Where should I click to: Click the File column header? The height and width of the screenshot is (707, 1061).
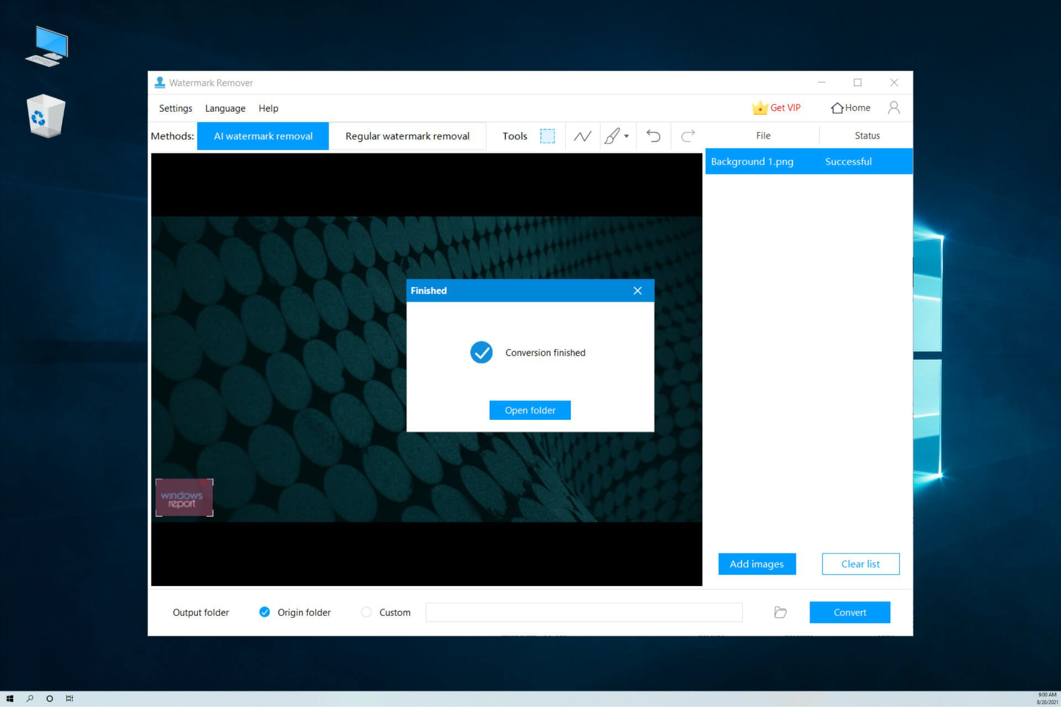click(x=763, y=135)
